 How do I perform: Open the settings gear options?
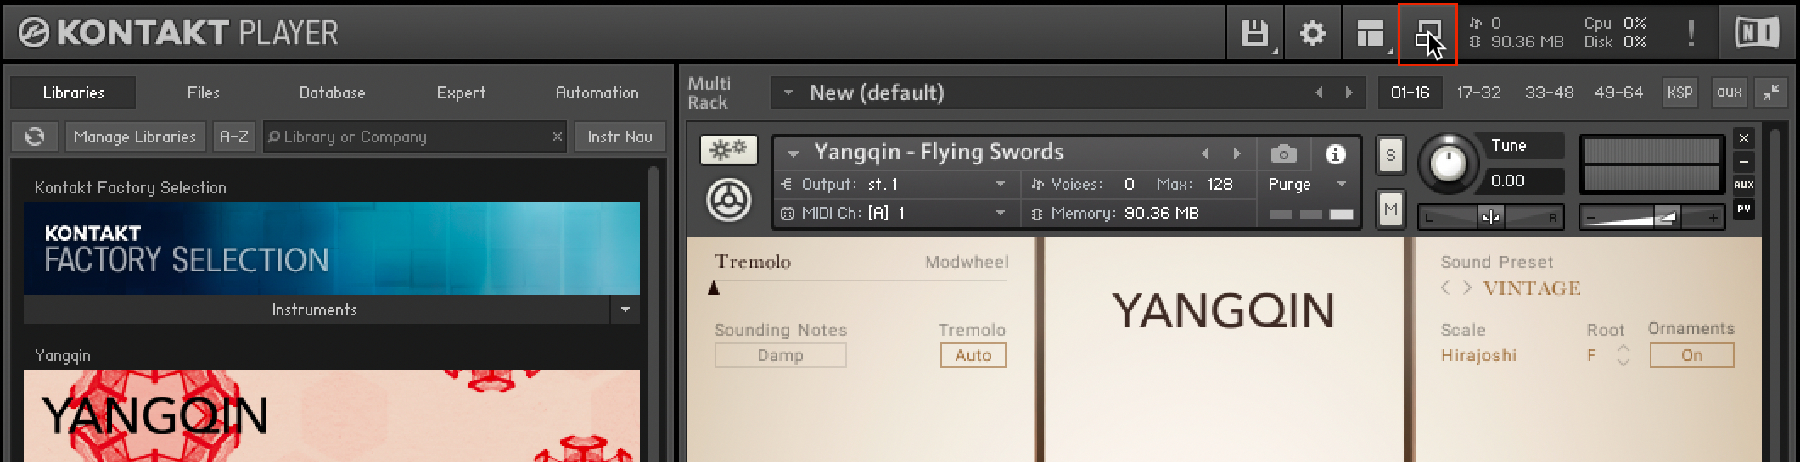(x=1312, y=34)
